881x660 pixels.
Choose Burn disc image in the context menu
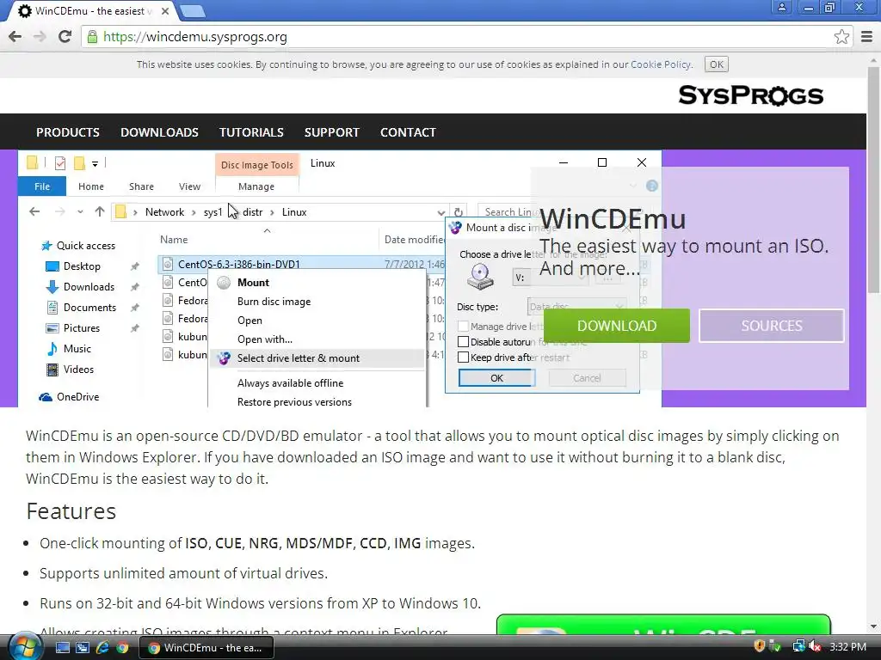point(317,302)
